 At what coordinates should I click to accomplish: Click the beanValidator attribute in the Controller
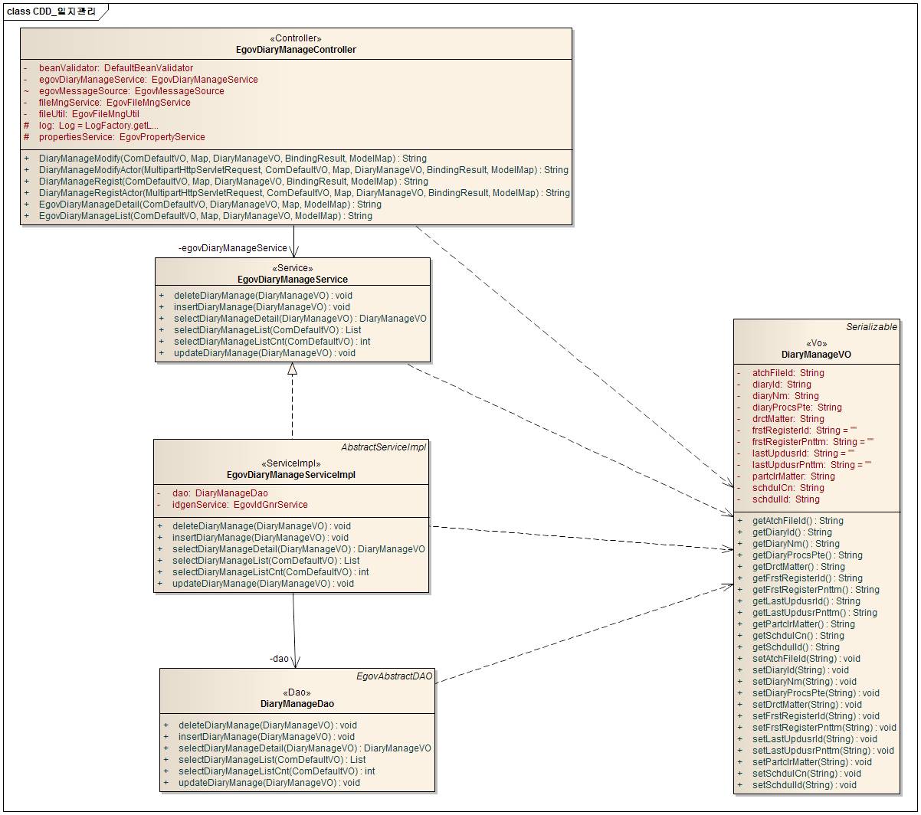pos(116,68)
